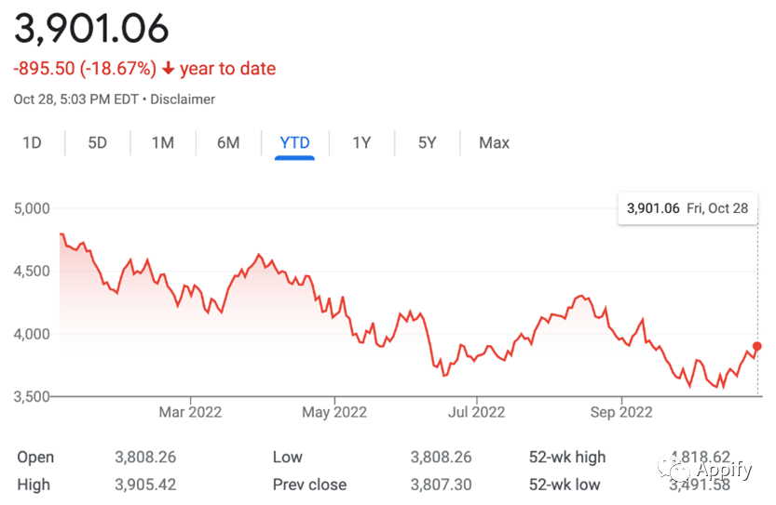The width and height of the screenshot is (776, 505).
Task: Click the May 2022 axis label
Action: (x=334, y=412)
